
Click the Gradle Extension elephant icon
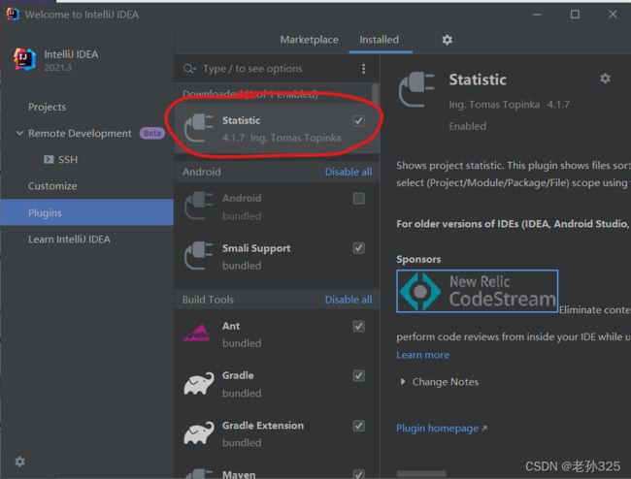click(x=199, y=432)
